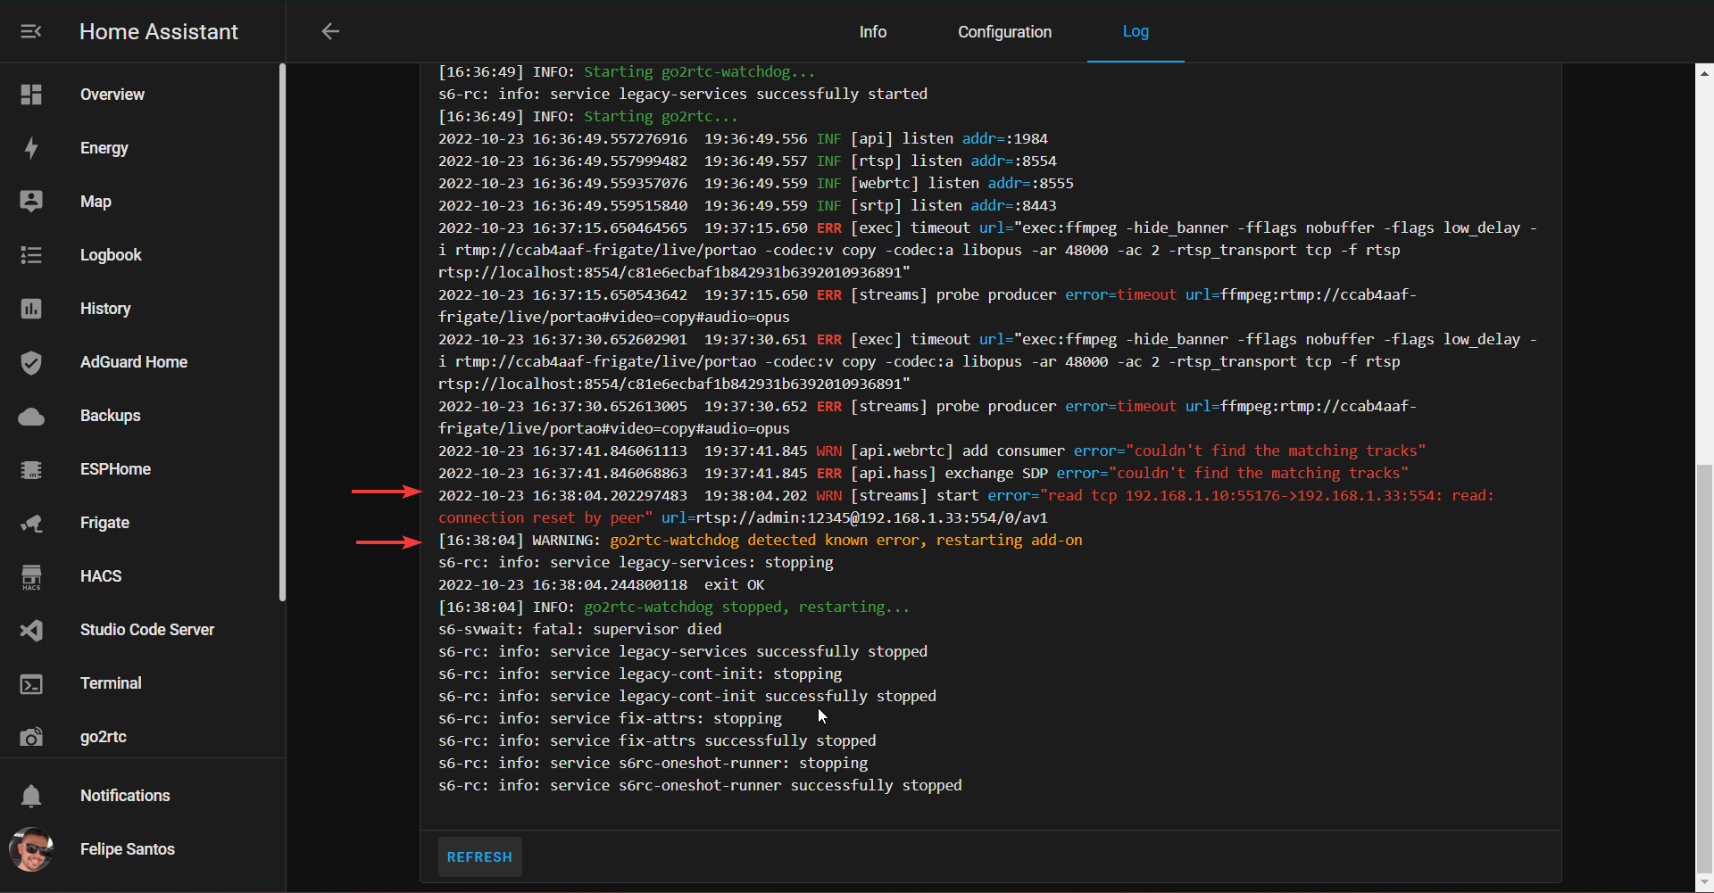Open the Energy dashboard
This screenshot has width=1714, height=893.
point(104,148)
